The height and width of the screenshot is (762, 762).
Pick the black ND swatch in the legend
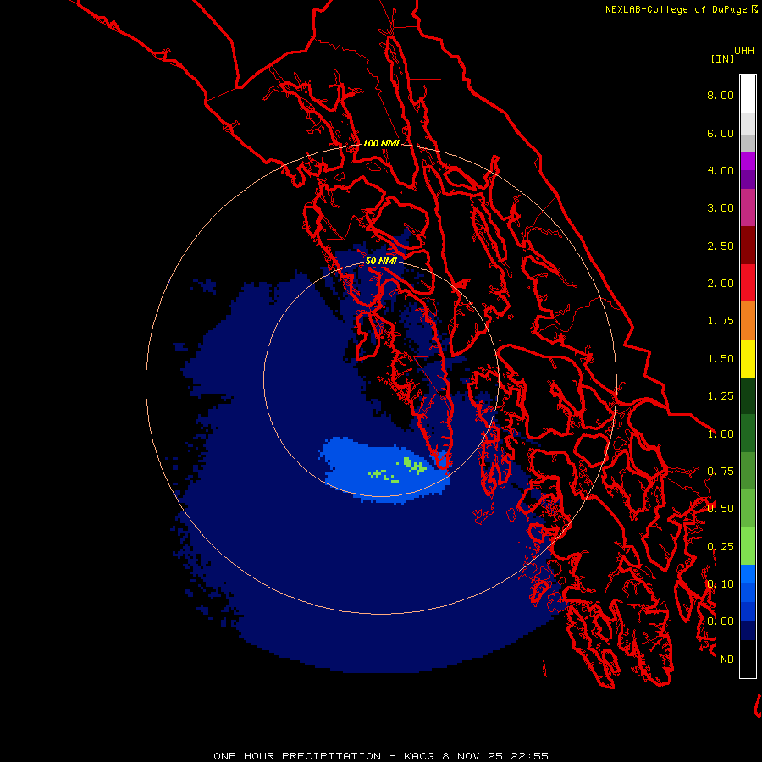(x=748, y=659)
